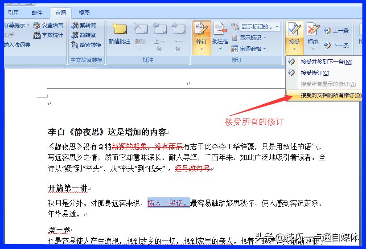The image size is (366, 249).
Task: Expand the 显示标记 dropdown
Action: (x=265, y=37)
